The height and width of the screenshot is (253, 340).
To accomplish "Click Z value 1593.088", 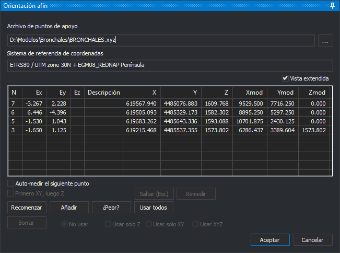I will 217,121.
